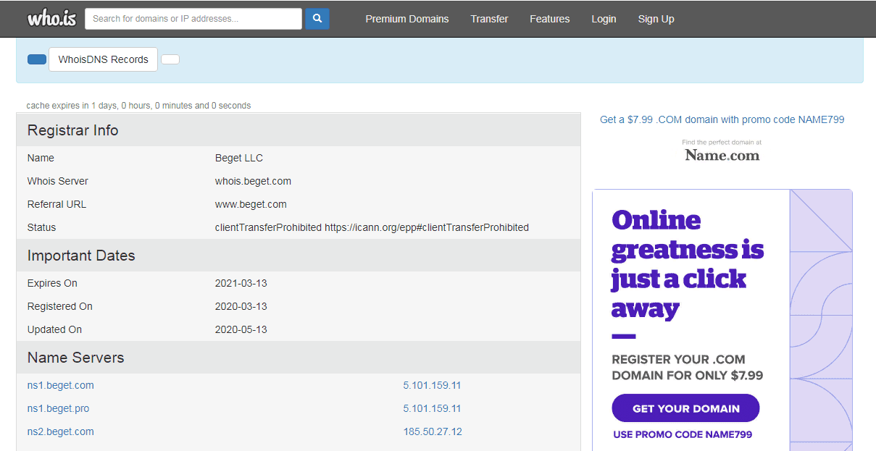This screenshot has width=876, height=451.
Task: Go to the Features page
Action: (549, 19)
